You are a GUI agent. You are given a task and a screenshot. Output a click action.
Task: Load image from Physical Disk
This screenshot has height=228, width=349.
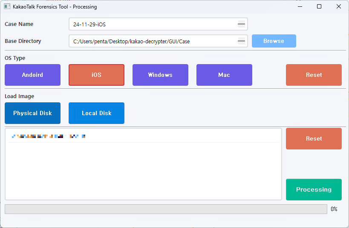coord(32,113)
